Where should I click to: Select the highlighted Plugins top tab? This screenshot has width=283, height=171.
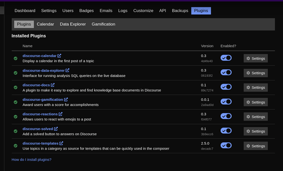pos(201,11)
